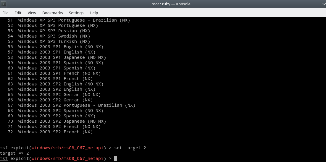Open the Bookmarks menu

coord(53,13)
